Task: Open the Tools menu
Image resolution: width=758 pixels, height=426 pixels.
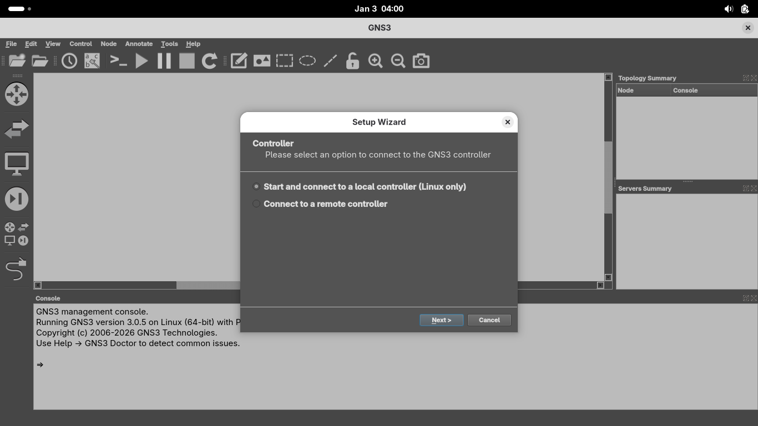Action: [x=169, y=44]
